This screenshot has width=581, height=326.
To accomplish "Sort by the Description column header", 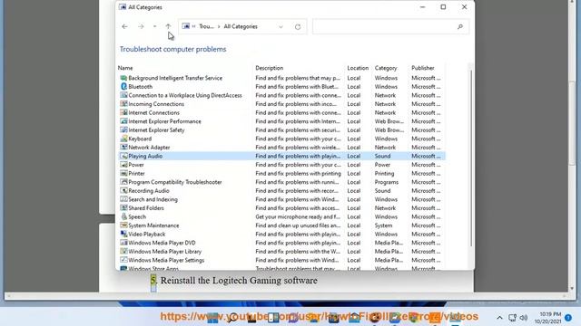I will [x=270, y=68].
